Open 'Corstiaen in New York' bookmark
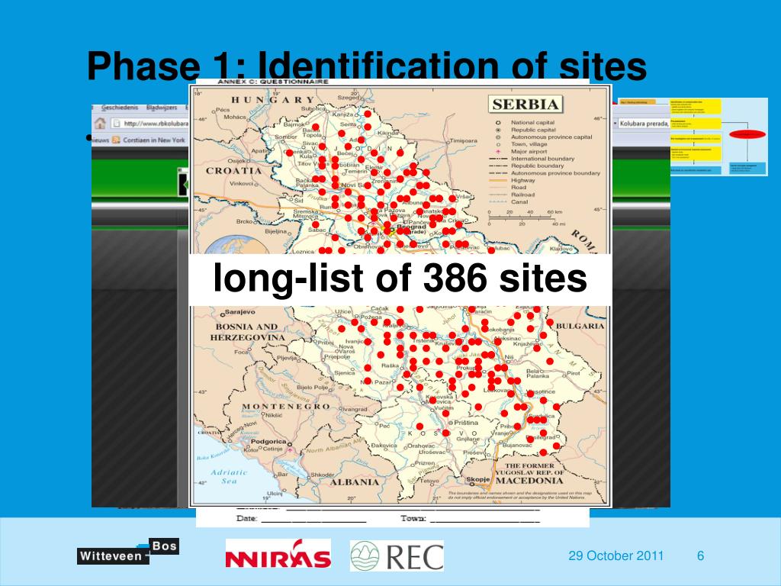Screen dimensions: 781x586 tap(153, 140)
